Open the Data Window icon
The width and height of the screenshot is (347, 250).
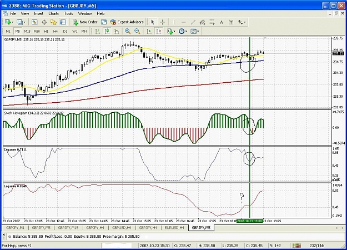click(x=44, y=22)
